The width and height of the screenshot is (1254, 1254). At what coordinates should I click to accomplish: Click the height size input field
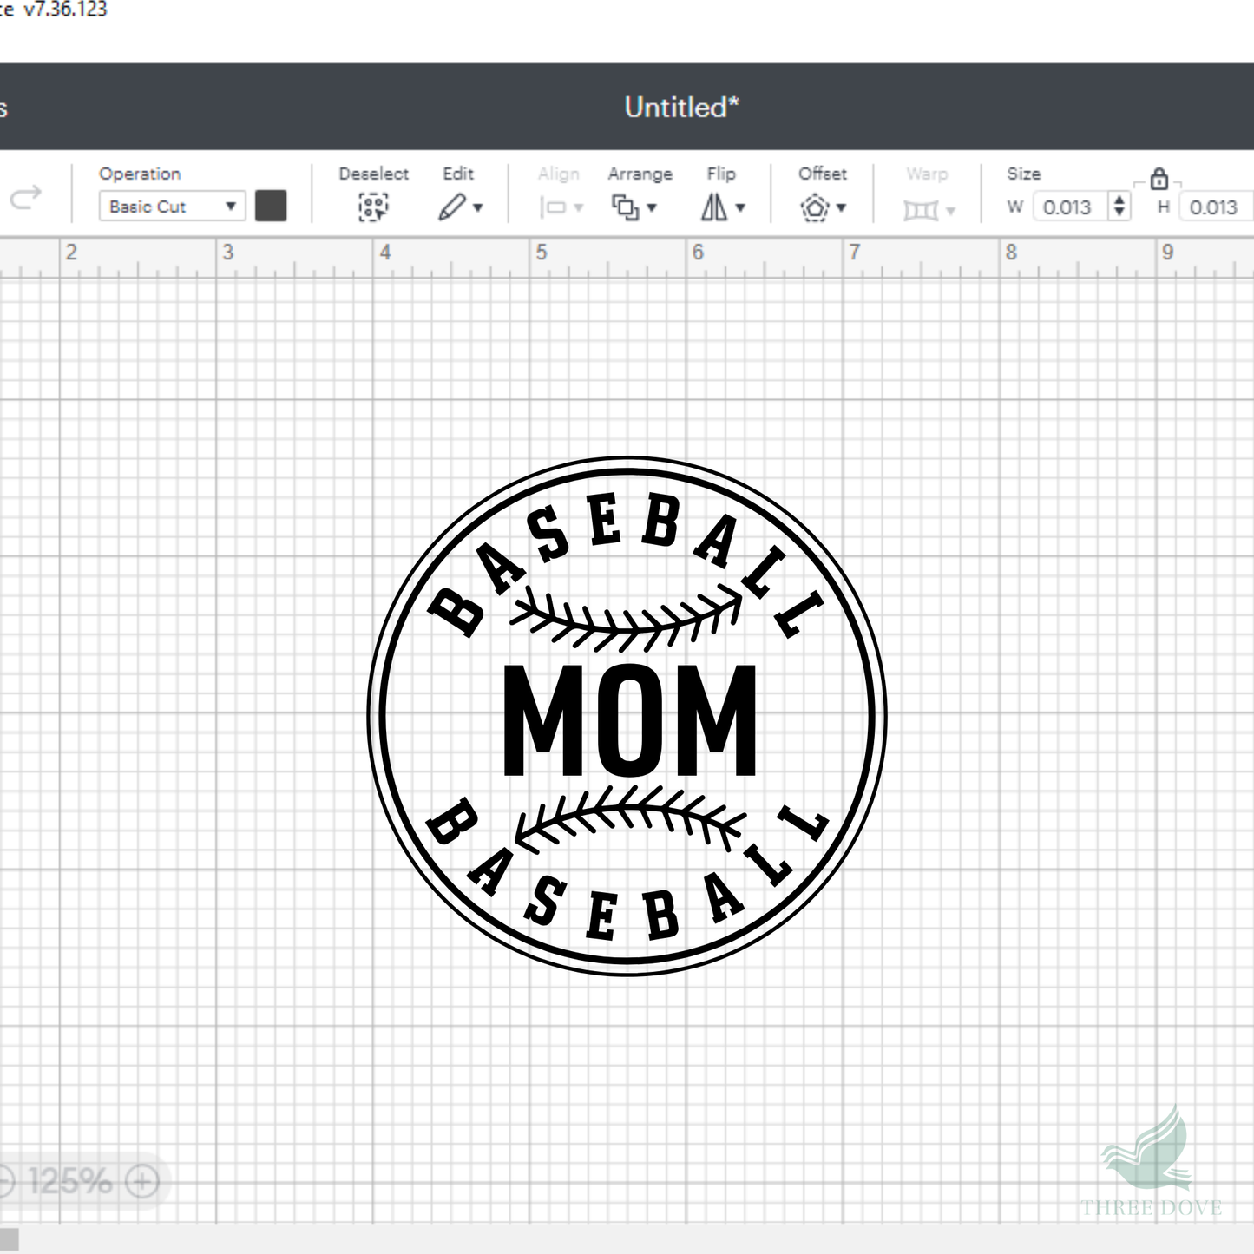pyautogui.click(x=1217, y=207)
